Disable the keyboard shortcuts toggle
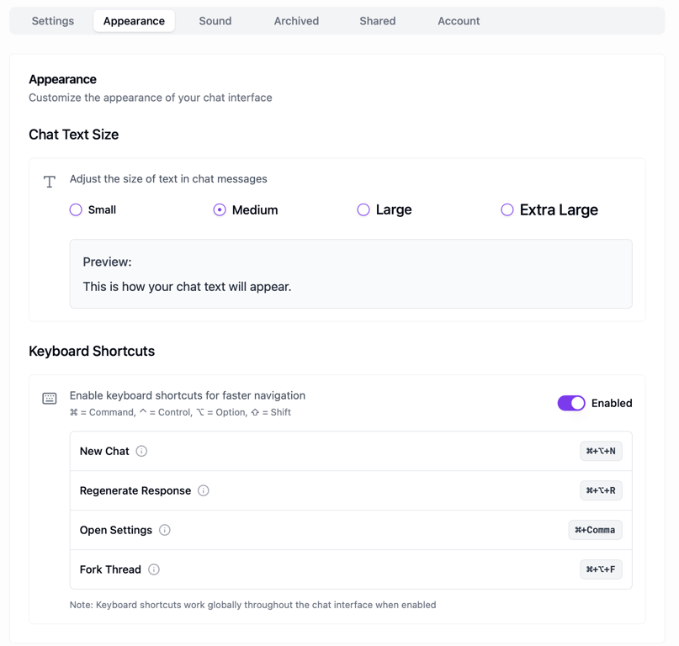 (x=571, y=403)
